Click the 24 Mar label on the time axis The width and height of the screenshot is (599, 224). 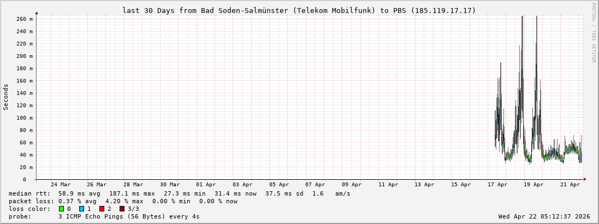[x=60, y=185]
